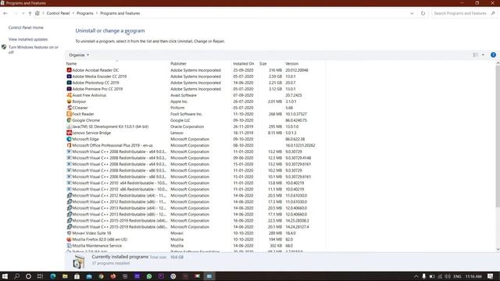Open the Organise dropdown menu
This screenshot has width=500, height=281.
tap(79, 55)
